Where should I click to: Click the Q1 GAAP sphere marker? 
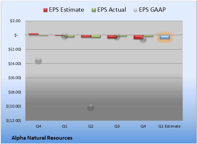pos(64,36)
